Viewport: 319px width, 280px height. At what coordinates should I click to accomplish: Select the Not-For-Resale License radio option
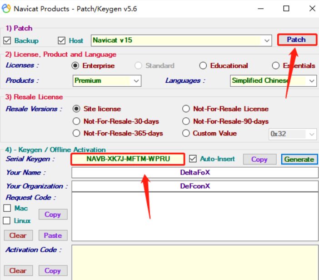[186, 109]
